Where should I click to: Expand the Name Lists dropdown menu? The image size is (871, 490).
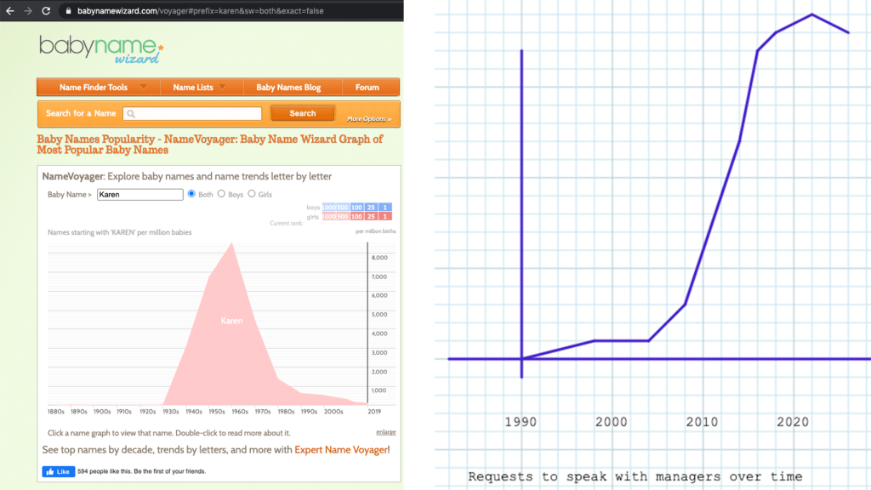tap(199, 87)
